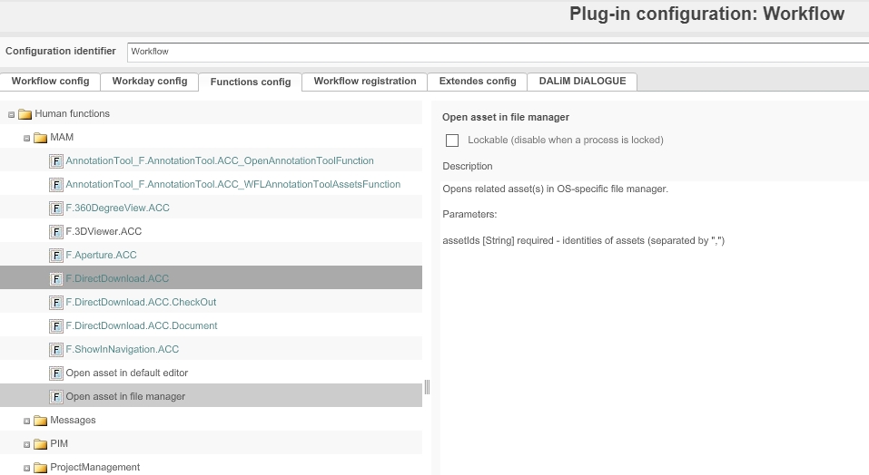Click the ProjectManagement folder icon
The height and width of the screenshot is (475, 869).
[x=41, y=468]
